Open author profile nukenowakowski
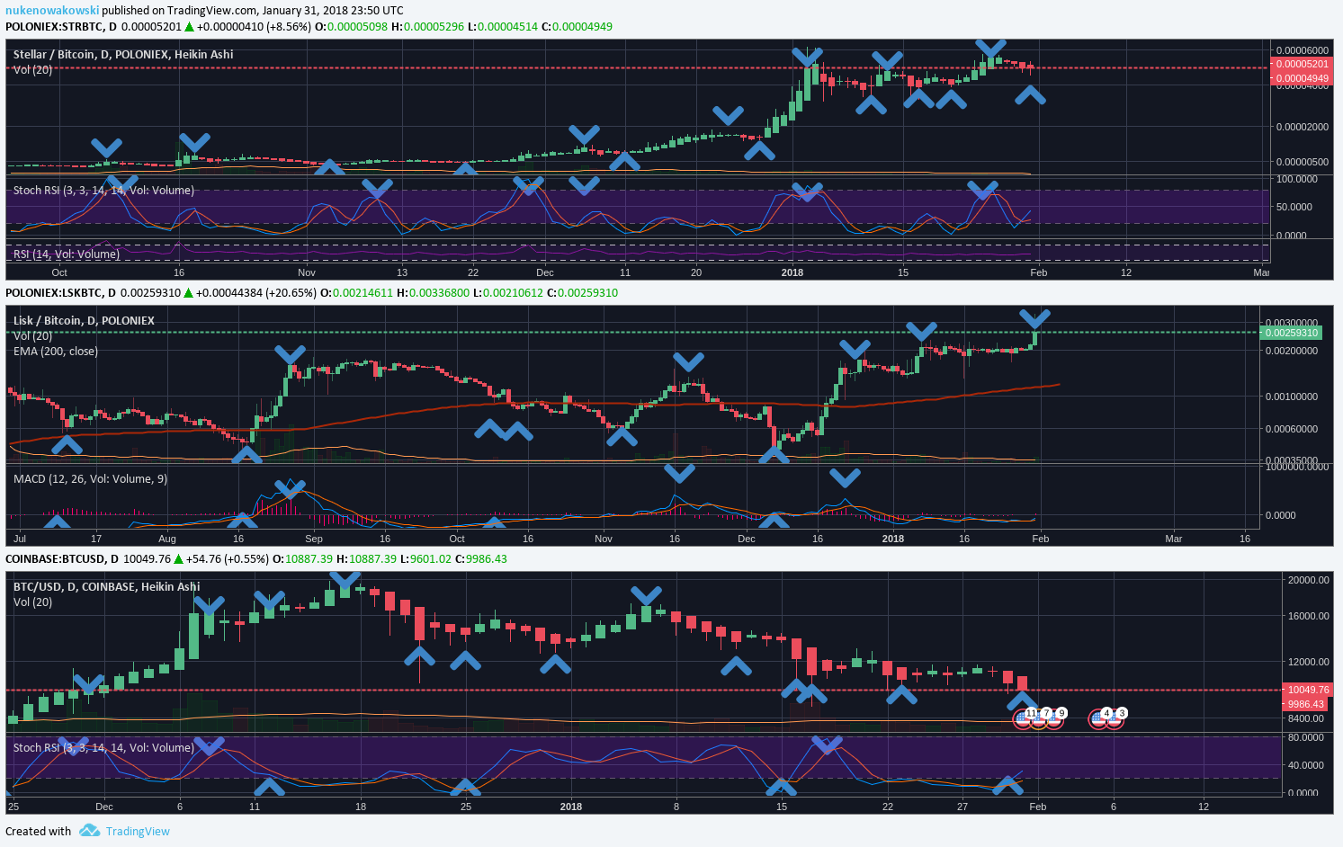Viewport: 1343px width, 847px height. coord(52,11)
